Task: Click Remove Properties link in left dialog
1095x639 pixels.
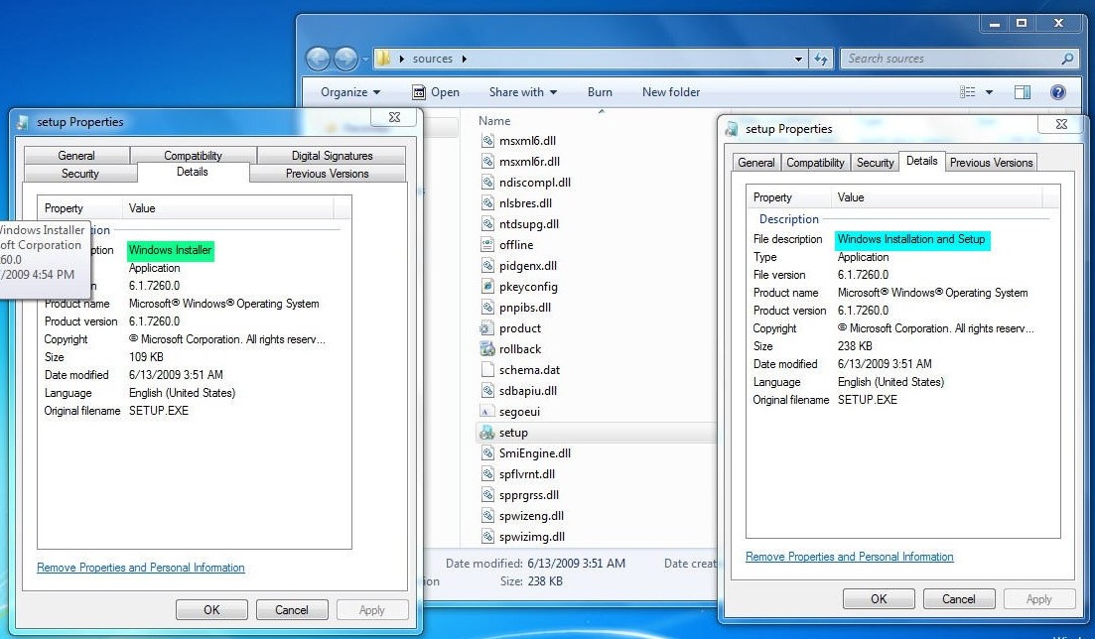Action: [141, 568]
